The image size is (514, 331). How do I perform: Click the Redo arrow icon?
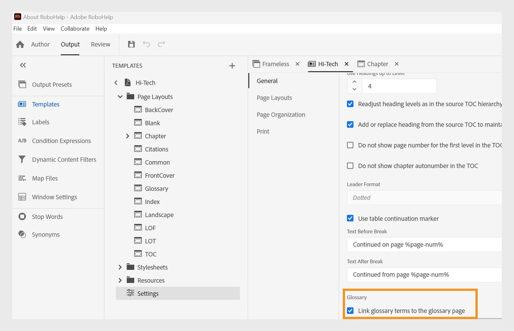(161, 44)
